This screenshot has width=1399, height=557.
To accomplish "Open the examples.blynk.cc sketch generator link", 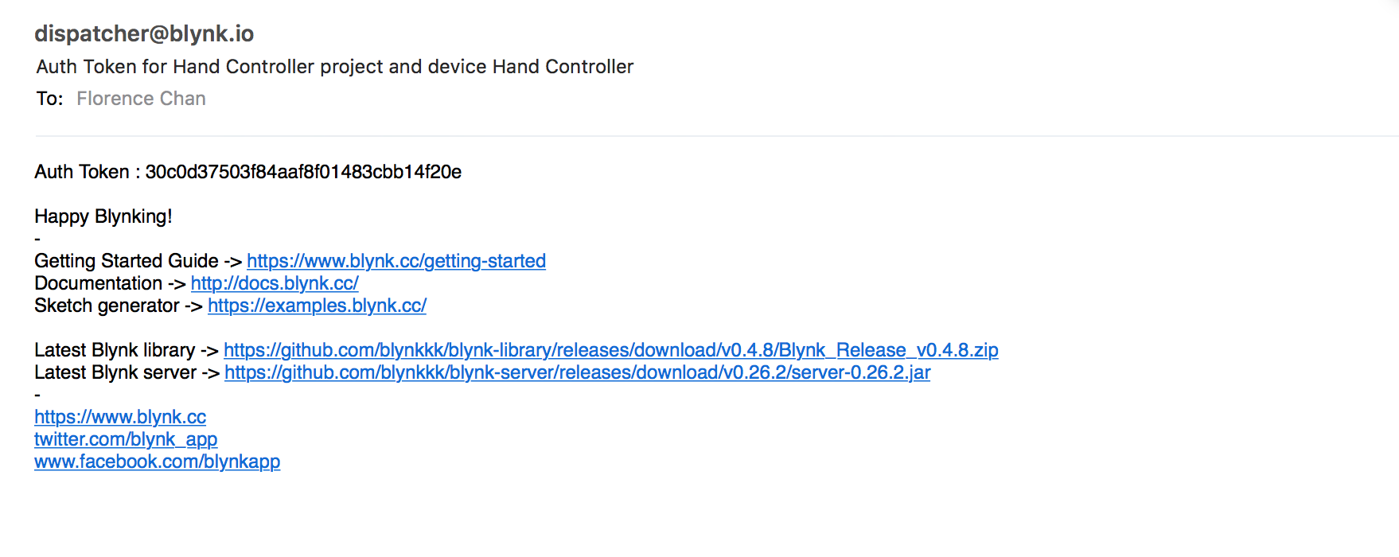I will point(317,306).
